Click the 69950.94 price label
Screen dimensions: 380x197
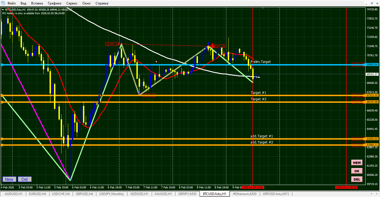click(372, 65)
